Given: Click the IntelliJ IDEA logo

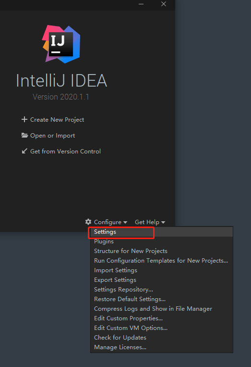Looking at the screenshot, I should point(61,44).
